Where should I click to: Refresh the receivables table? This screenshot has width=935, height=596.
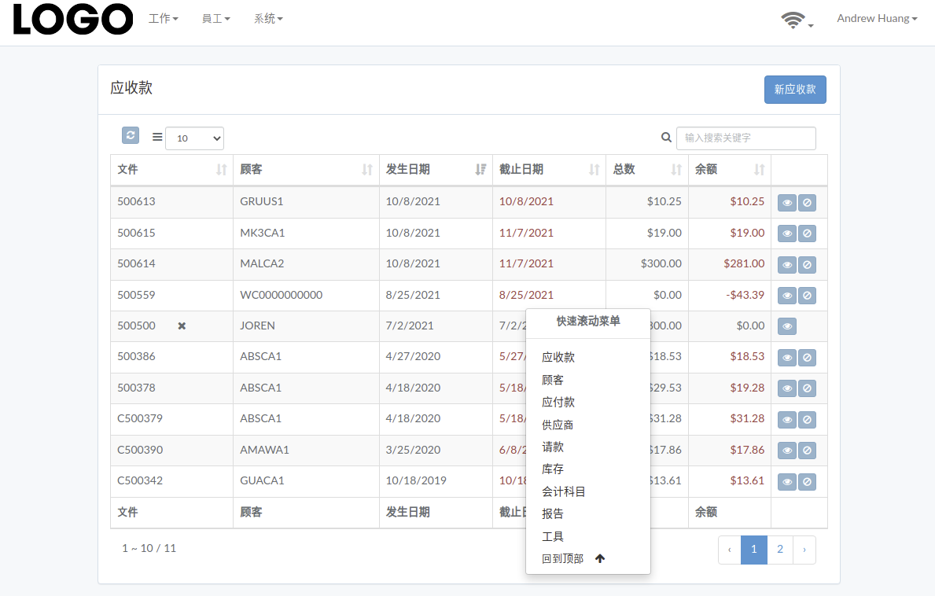point(131,135)
